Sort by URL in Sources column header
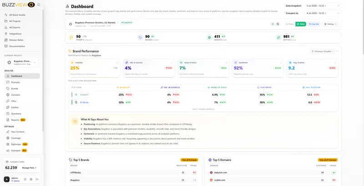The height and width of the screenshot is (186, 364). coord(170,88)
